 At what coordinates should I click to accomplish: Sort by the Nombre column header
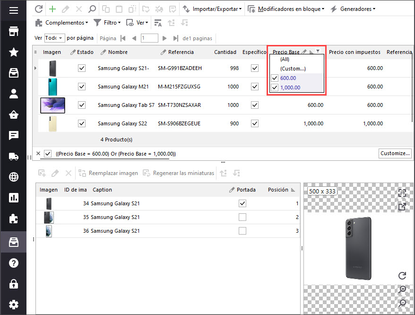tap(118, 52)
